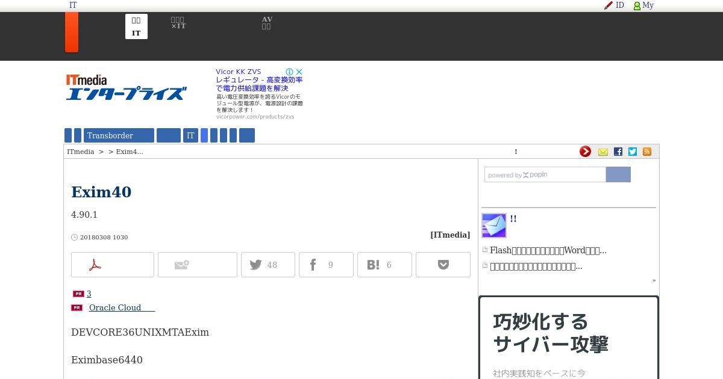The image size is (723, 379).
Task: Click the 4.90.1 subtitle text
Action: pos(84,215)
